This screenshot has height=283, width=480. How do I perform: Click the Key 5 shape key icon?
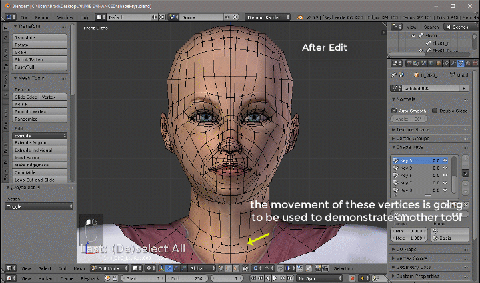396,160
